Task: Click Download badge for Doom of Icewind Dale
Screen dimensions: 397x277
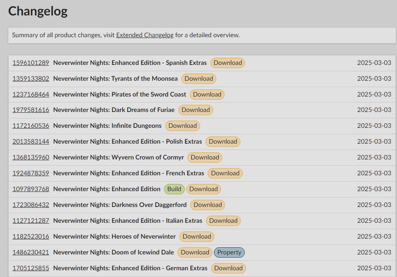Action: [195, 252]
